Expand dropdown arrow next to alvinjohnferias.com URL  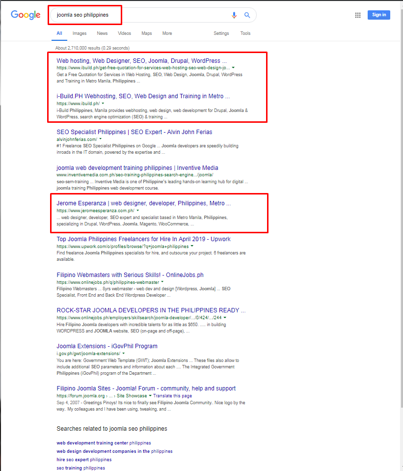[x=100, y=139]
